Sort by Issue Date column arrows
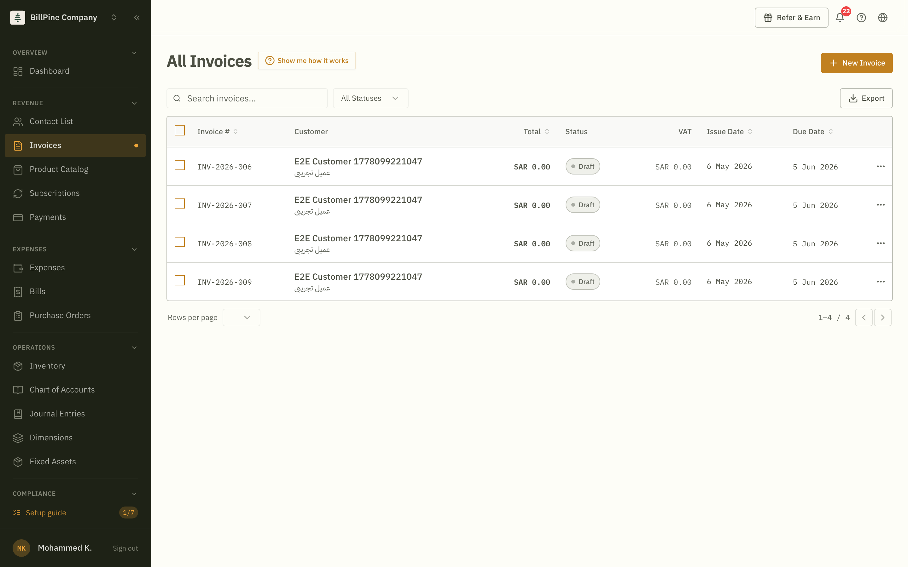Image resolution: width=908 pixels, height=567 pixels. point(750,132)
